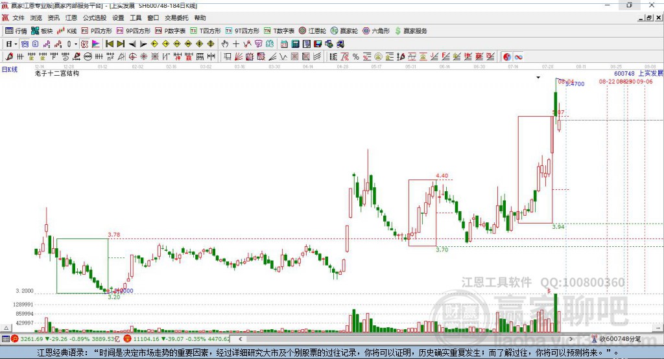Open the 公式选股 menu
Viewport: 664px width, 359px height.
pyautogui.click(x=95, y=17)
